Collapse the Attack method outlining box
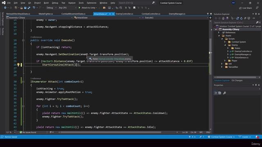 (23, 82)
